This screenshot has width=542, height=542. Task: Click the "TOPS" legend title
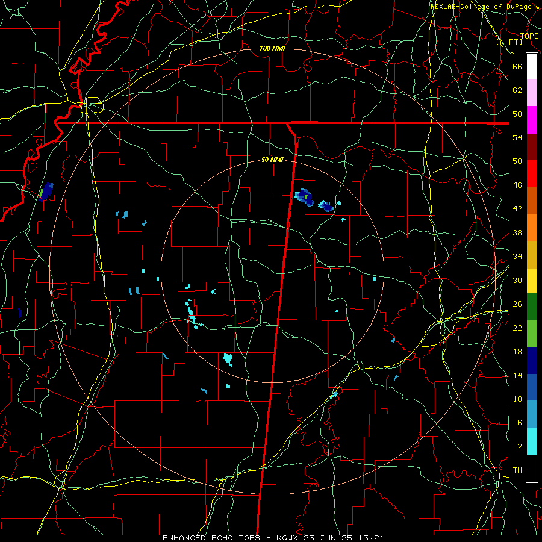[529, 36]
